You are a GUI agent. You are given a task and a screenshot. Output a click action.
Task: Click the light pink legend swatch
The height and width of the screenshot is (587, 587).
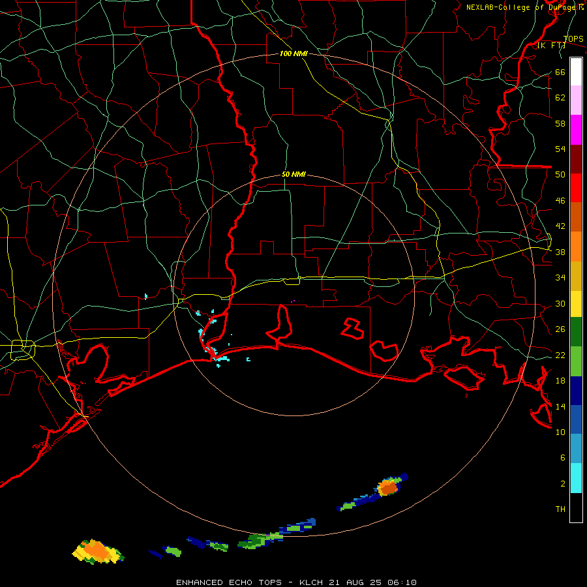tap(576, 100)
